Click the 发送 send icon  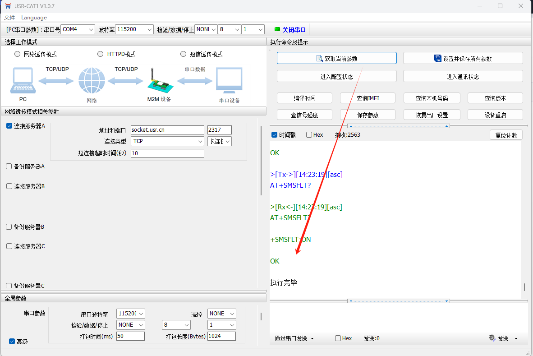[492, 338]
